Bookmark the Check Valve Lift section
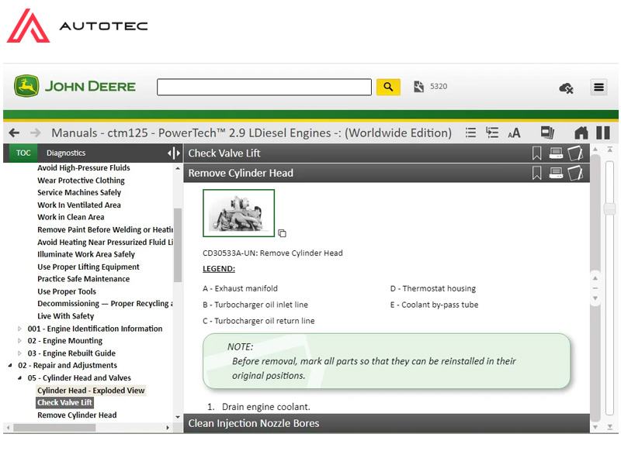The image size is (621, 465). pos(536,153)
